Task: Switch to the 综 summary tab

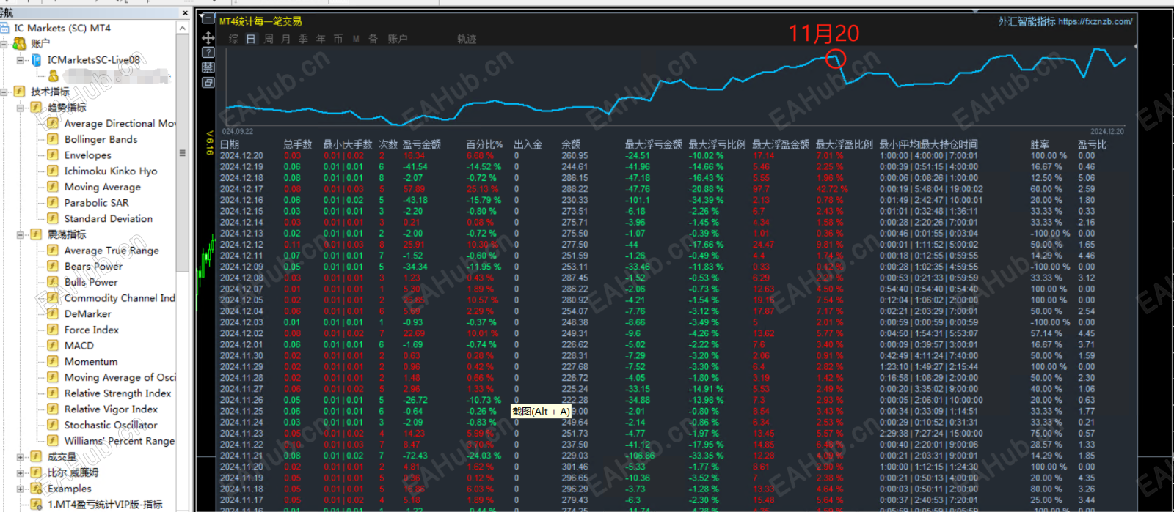Action: coord(233,39)
